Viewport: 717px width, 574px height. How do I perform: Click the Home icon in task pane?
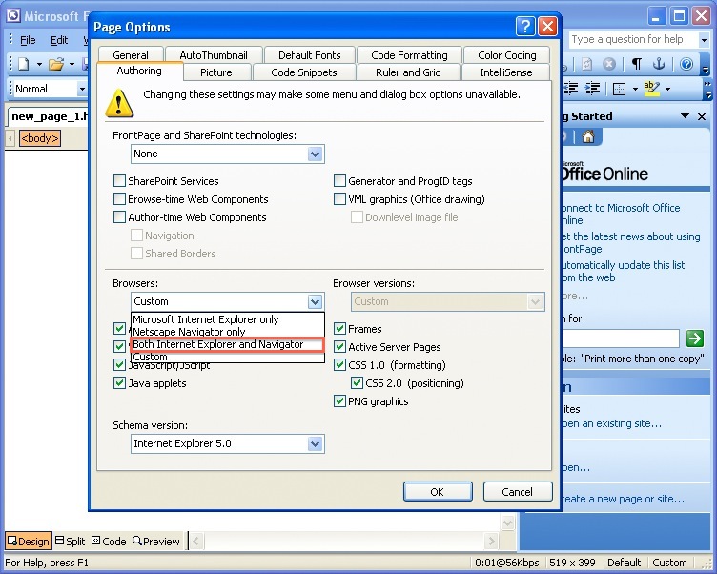(588, 137)
